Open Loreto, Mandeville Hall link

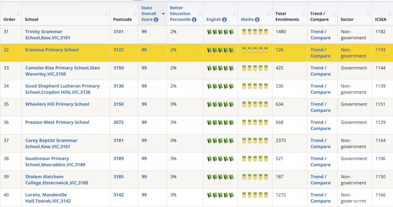48,198
